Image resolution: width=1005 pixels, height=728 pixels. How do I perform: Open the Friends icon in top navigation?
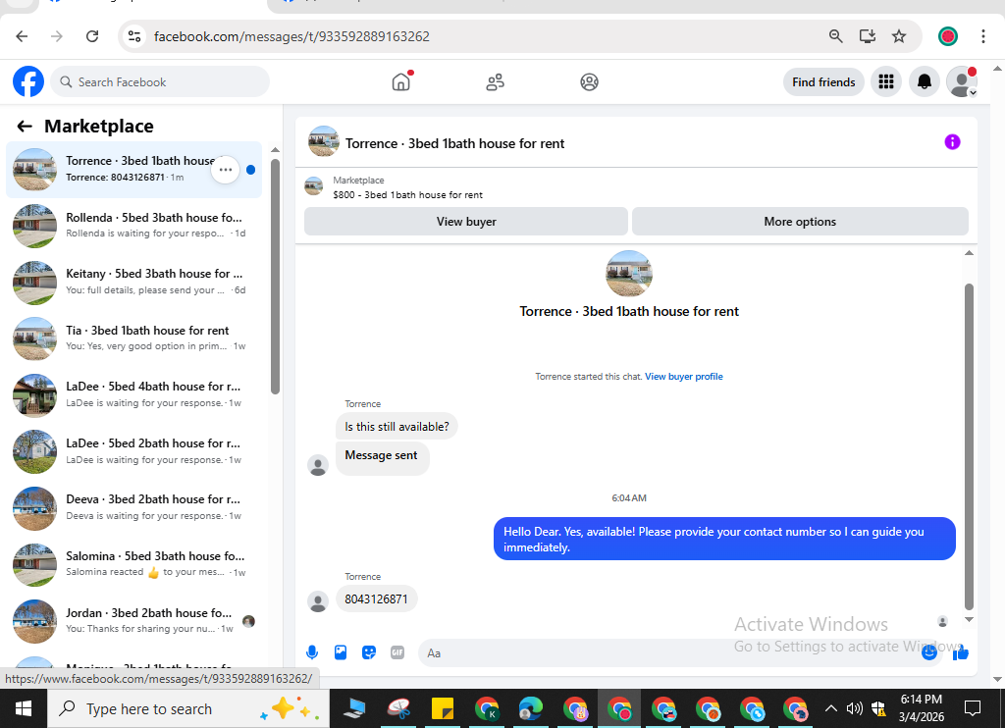(495, 82)
